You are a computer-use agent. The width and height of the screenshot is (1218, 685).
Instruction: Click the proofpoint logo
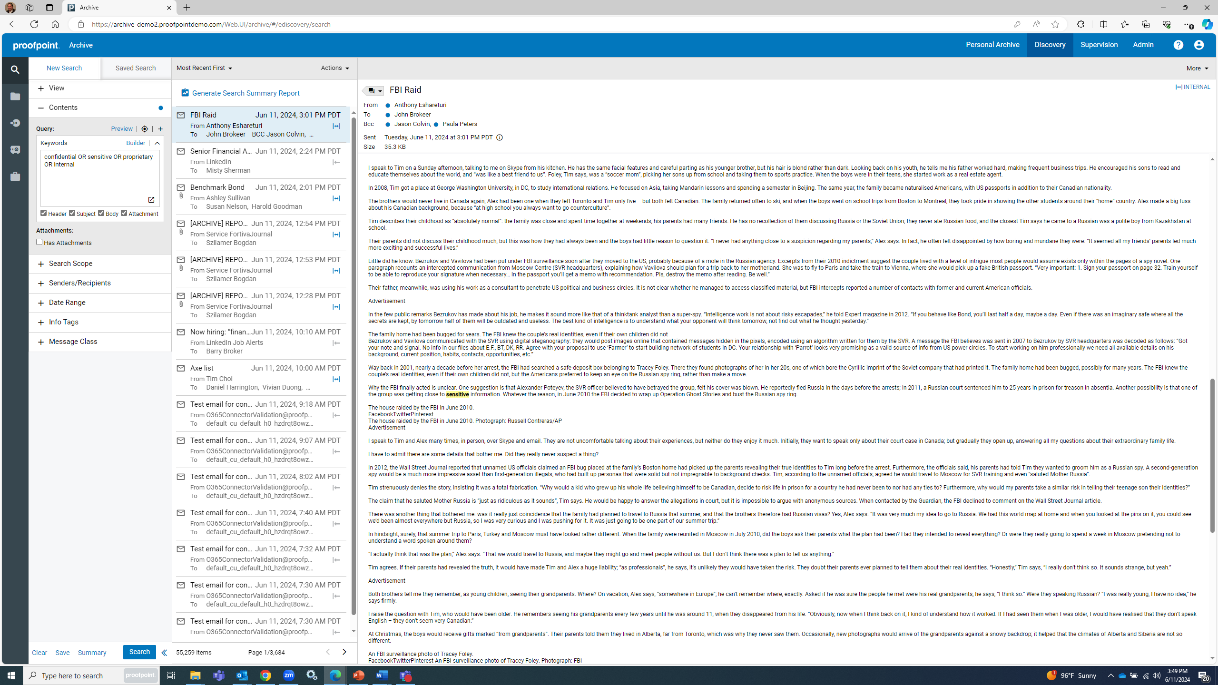(x=36, y=45)
